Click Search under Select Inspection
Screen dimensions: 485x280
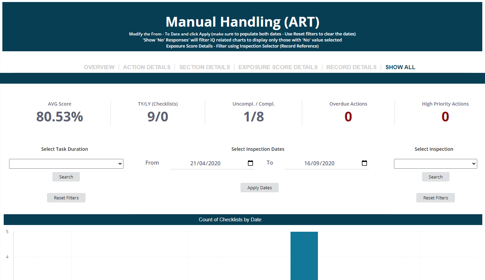436,177
